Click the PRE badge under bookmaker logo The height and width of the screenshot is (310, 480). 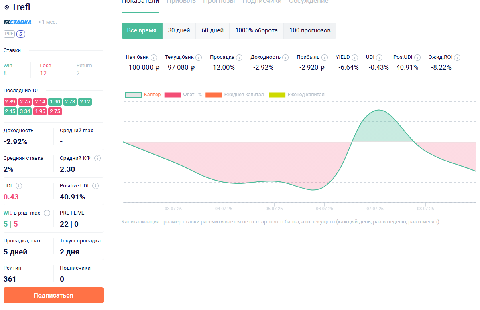(9, 34)
